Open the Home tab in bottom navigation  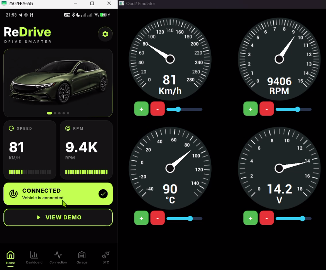pyautogui.click(x=10, y=258)
